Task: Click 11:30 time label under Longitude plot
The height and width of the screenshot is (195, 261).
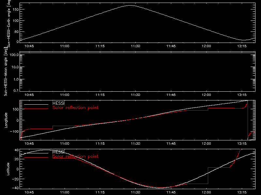Action: pos(135,143)
